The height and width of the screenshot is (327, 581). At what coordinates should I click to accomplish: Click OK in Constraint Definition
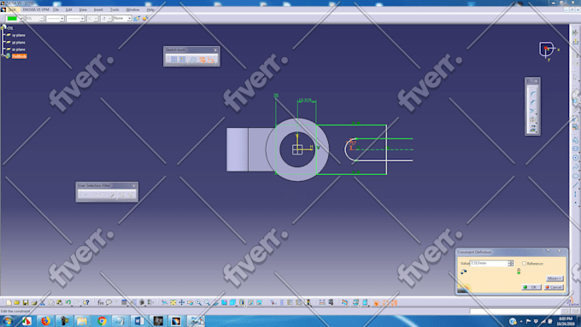click(x=531, y=287)
